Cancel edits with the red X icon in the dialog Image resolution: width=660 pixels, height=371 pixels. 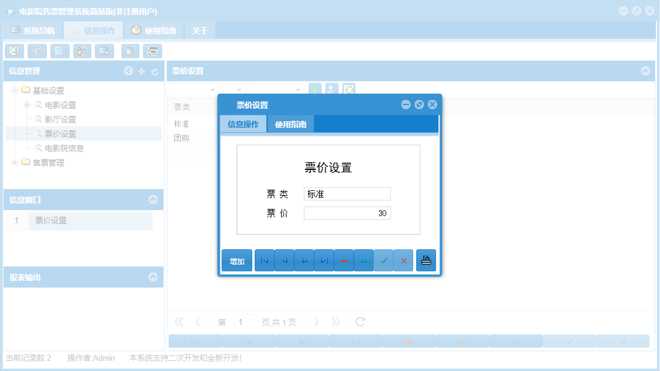[404, 260]
